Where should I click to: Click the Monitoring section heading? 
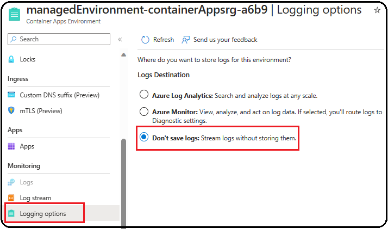pos(24,166)
